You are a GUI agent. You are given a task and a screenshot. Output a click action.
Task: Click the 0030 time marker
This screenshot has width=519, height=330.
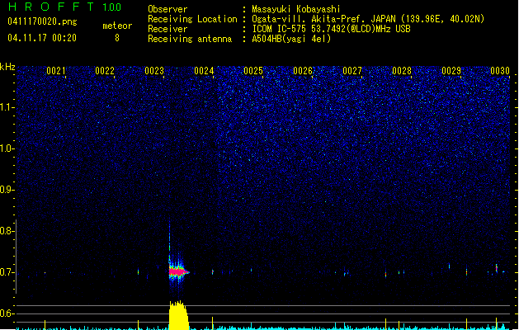[500, 71]
